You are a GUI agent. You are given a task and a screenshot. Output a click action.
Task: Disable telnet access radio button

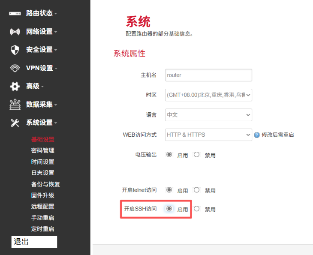197,190
